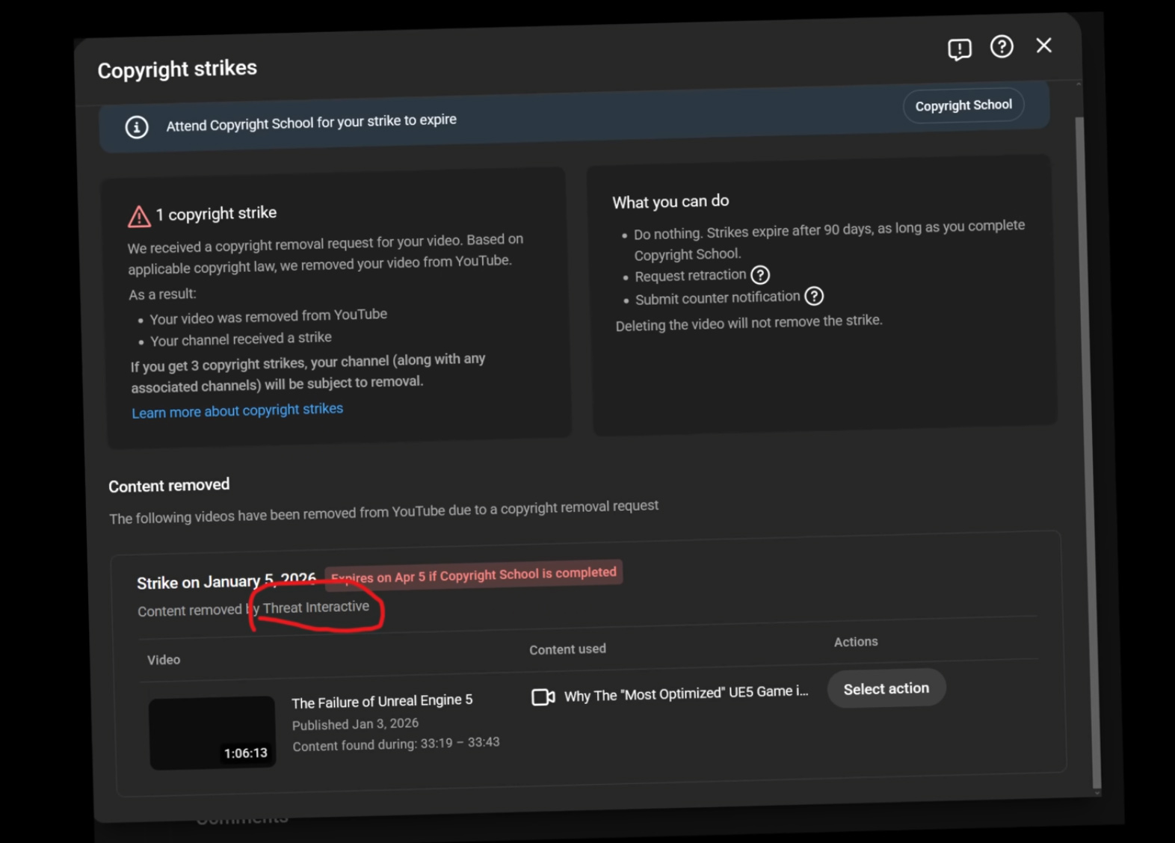
Task: Open the Select action dropdown
Action: click(886, 688)
